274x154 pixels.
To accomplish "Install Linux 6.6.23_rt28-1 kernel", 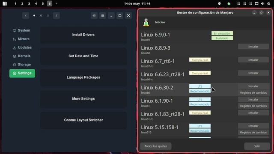I will [253, 73].
